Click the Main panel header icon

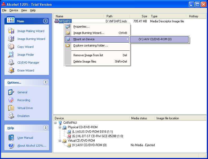[x=11, y=20]
